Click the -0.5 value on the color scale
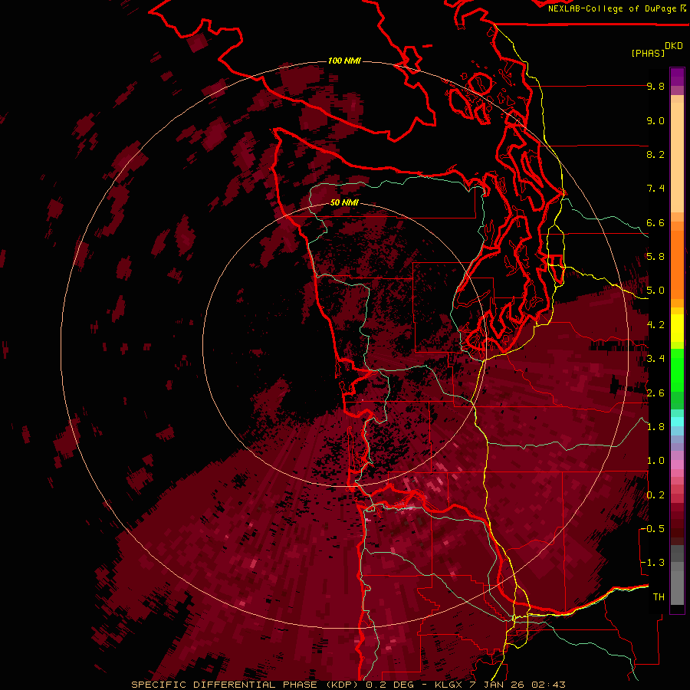Image resolution: width=690 pixels, height=690 pixels. 652,529
